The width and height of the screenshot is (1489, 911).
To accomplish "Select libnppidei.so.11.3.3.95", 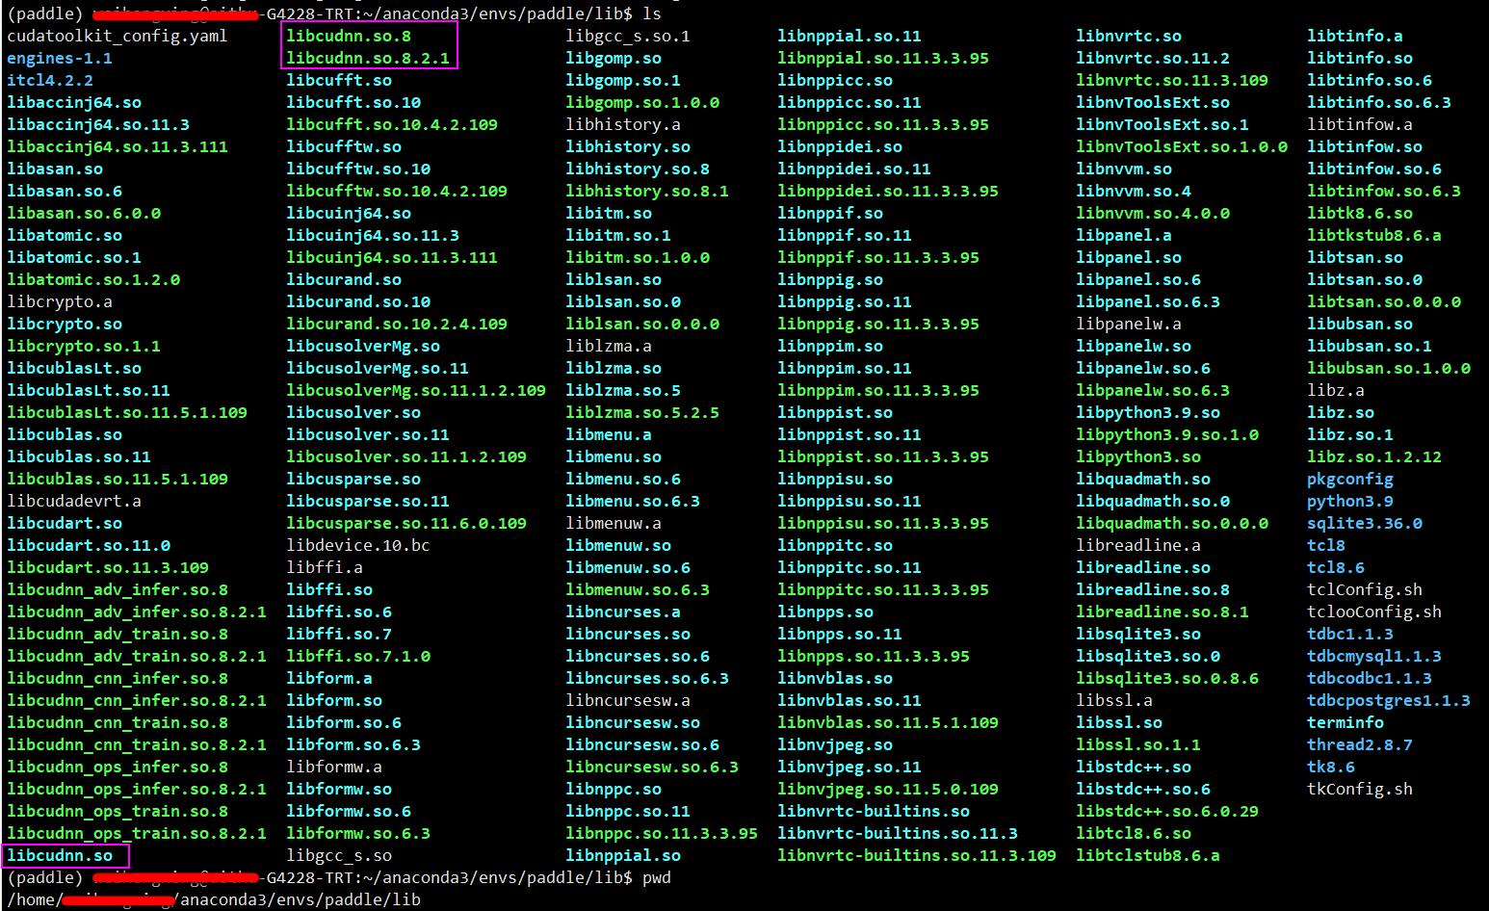I will click(888, 191).
